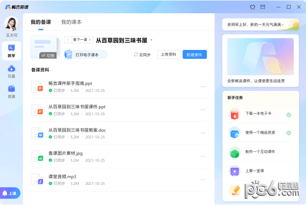Click image icon of 备课图片素材.jpg
306x205 pixels.
click(37, 156)
